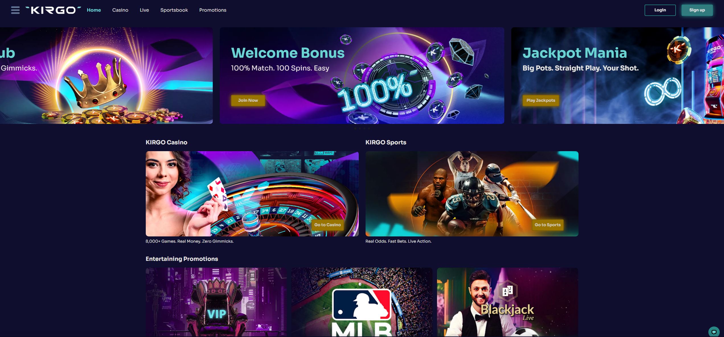Image resolution: width=724 pixels, height=337 pixels.
Task: Open the hamburger side menu
Action: (15, 10)
